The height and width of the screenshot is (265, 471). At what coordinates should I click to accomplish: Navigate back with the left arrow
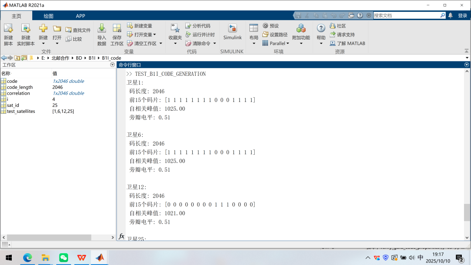point(3,58)
